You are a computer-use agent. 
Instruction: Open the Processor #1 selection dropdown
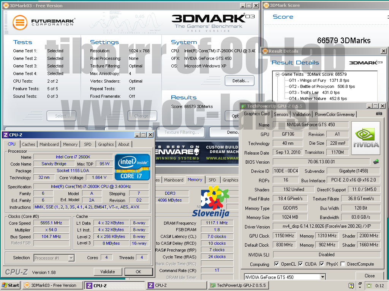pos(71,258)
